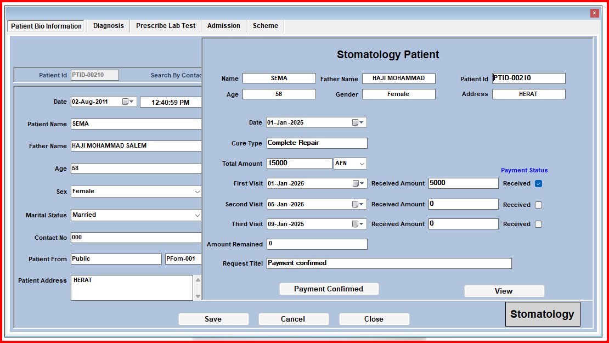Uncheck the First Visit Received checkbox

click(538, 184)
